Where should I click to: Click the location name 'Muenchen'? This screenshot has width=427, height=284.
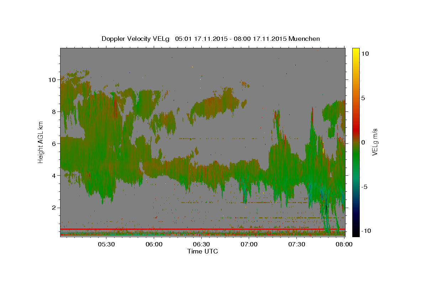point(304,39)
